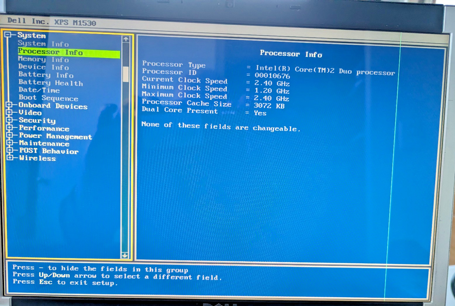Click the Processor ID label

[x=169, y=72]
